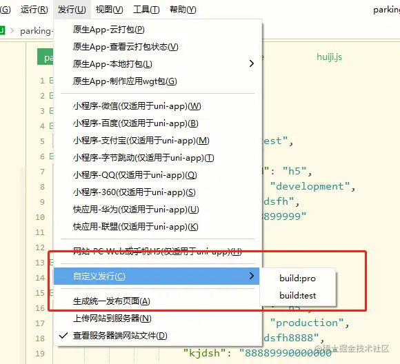Collapse the code fold at line 3

[x=52, y=111]
